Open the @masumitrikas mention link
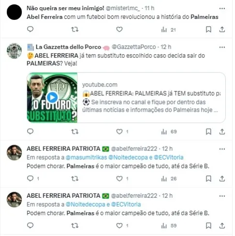Viewport: 235px width, 236px height. click(86, 157)
